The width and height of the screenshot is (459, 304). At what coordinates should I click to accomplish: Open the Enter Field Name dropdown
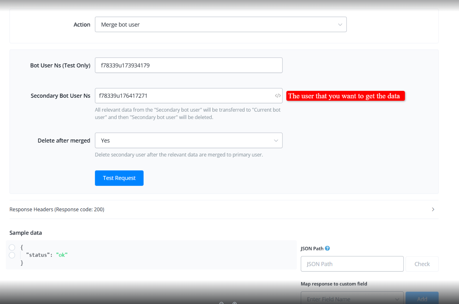pyautogui.click(x=352, y=299)
